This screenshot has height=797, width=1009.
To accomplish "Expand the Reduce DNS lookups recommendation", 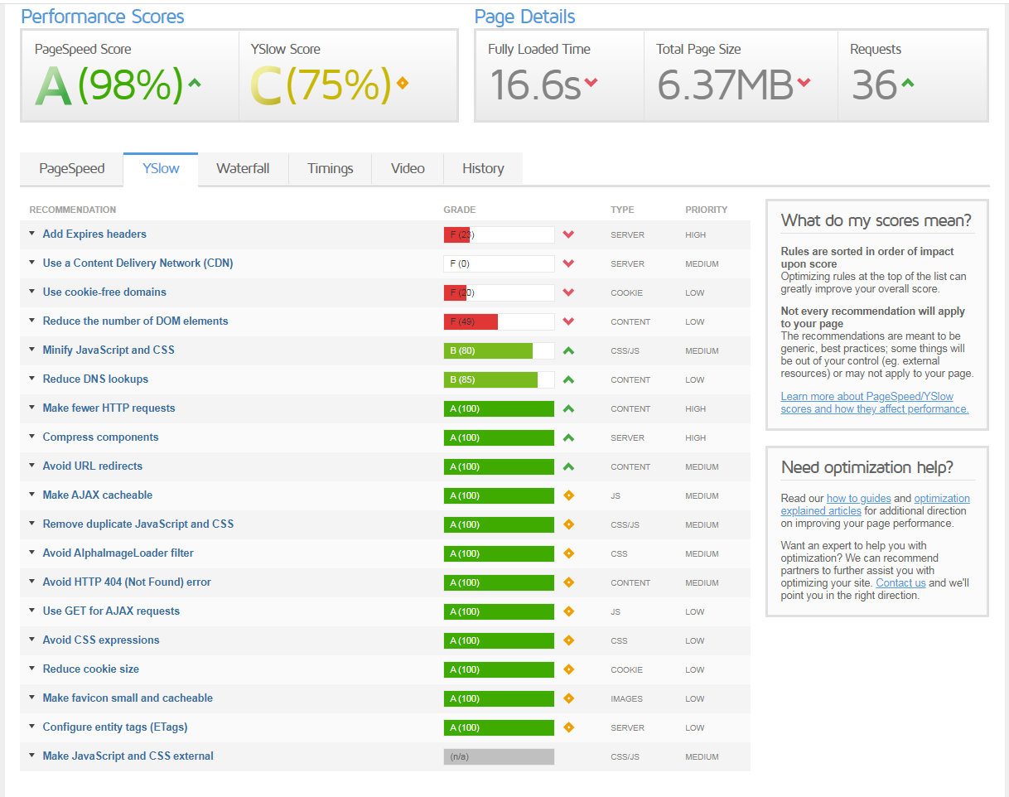I will (95, 379).
